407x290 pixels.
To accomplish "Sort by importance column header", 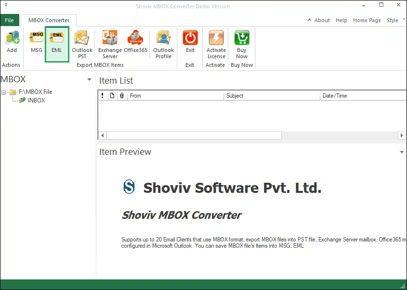I will [x=103, y=96].
